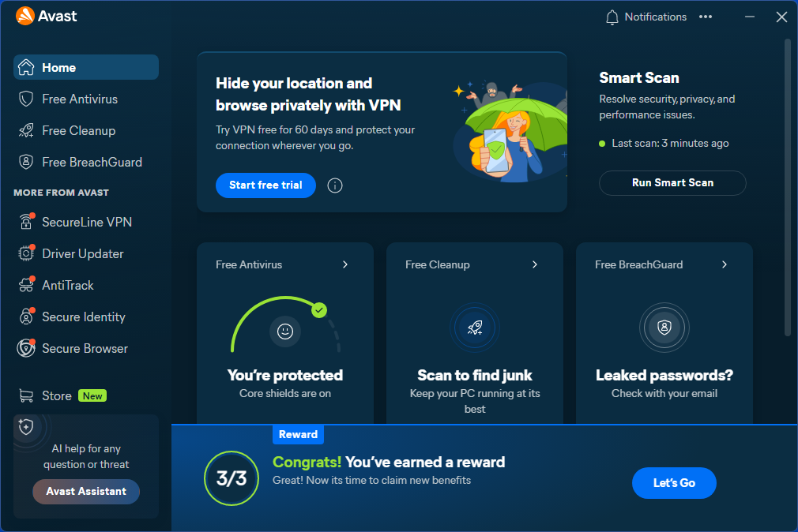Viewport: 798px width, 532px height.
Task: Open the Avast Assistant button
Action: [86, 491]
